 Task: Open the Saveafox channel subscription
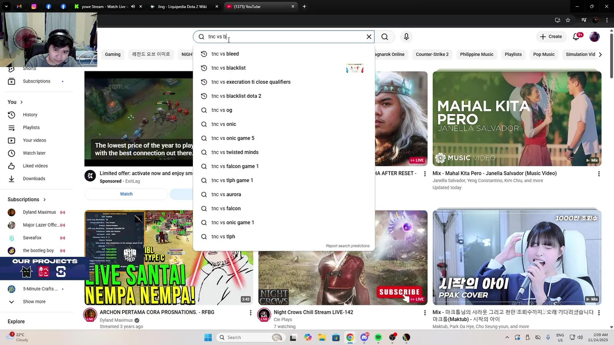[32, 238]
